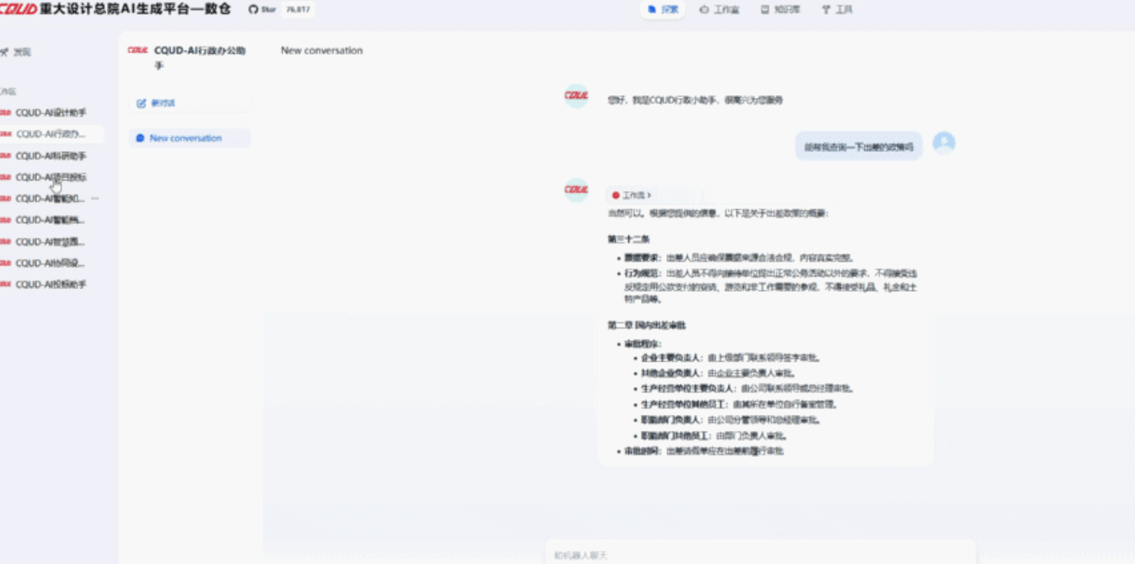Click the logo icon of CQUD-AI设计助手
Screen dimensions: 1135x564
pyautogui.click(x=6, y=113)
